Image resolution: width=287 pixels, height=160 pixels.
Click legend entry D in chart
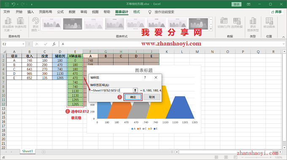point(150,129)
